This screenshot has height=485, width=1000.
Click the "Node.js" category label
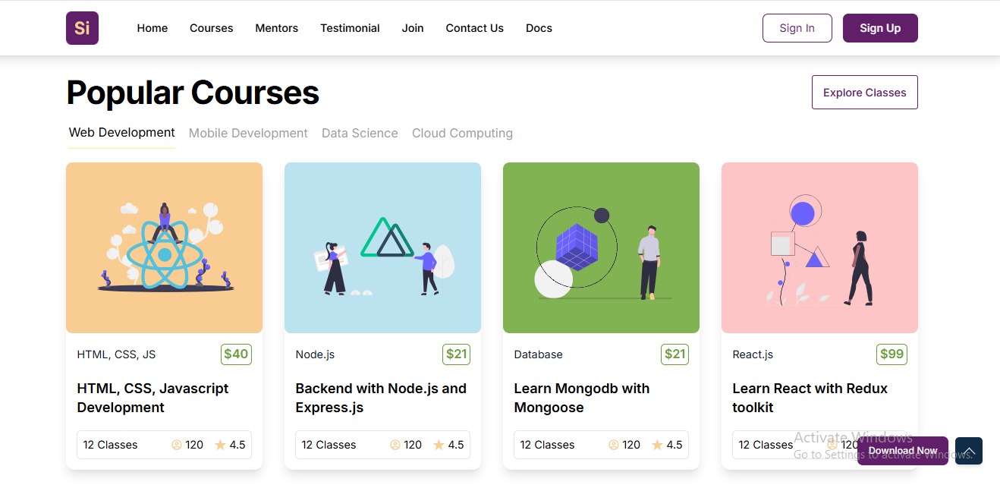tap(315, 354)
